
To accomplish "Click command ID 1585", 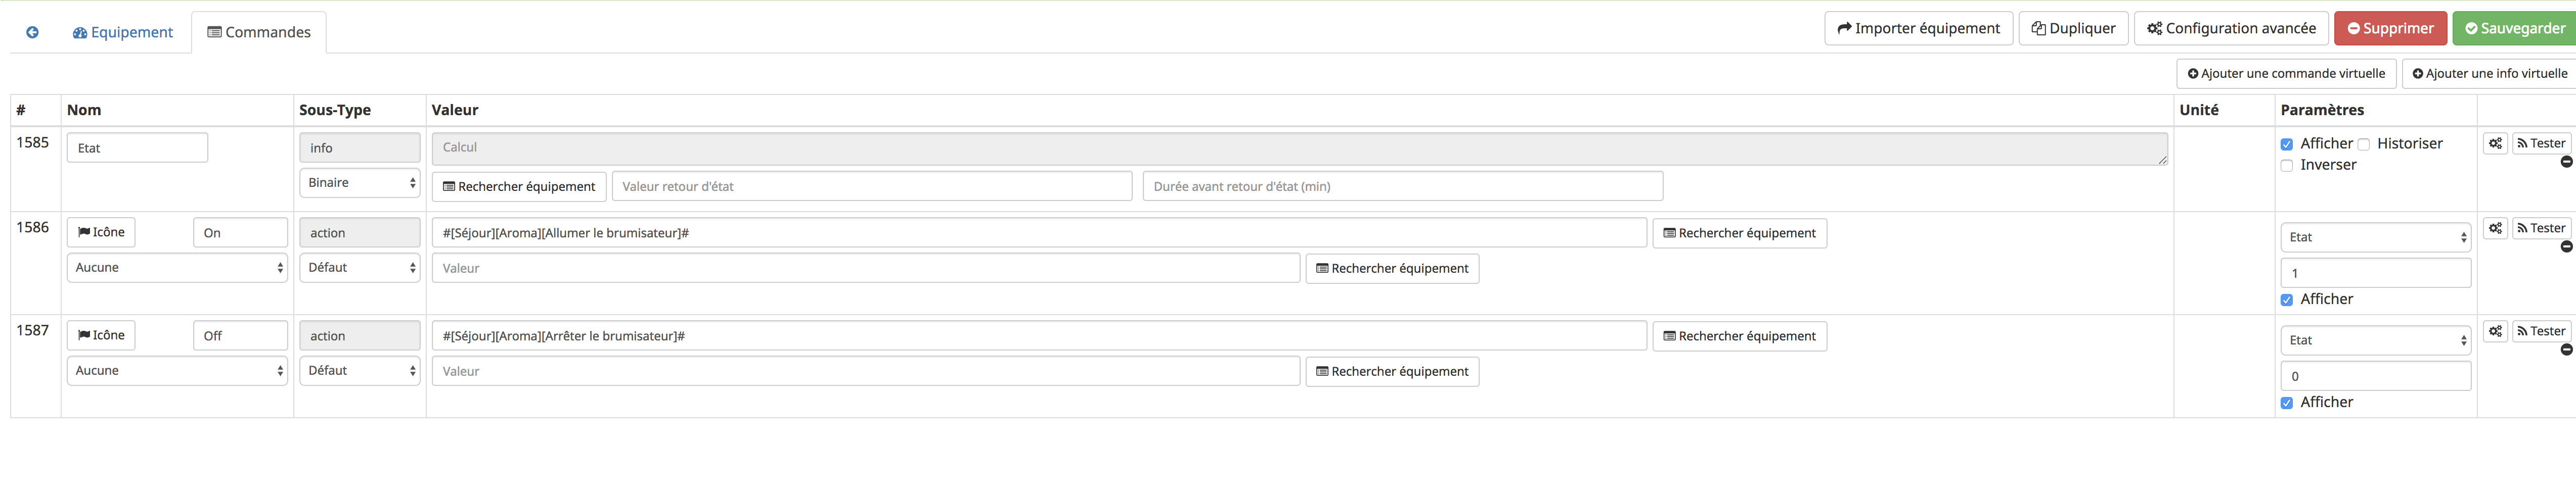I will 33,143.
